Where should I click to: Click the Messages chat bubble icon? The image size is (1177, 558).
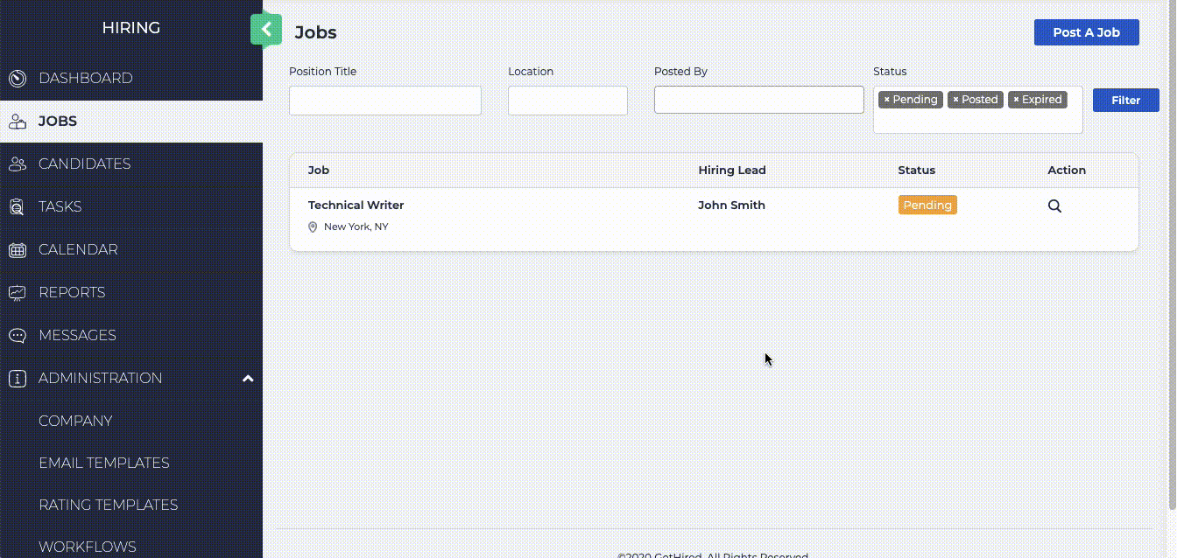(18, 336)
